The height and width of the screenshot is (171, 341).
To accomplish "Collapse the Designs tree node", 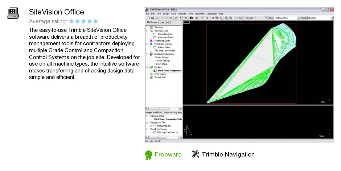I will click(x=147, y=67).
